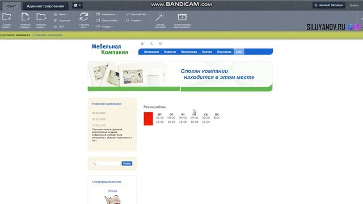The height and width of the screenshot is (204, 363).
Task: Click the Edit section folder-pencil icon
Action: point(41,17)
